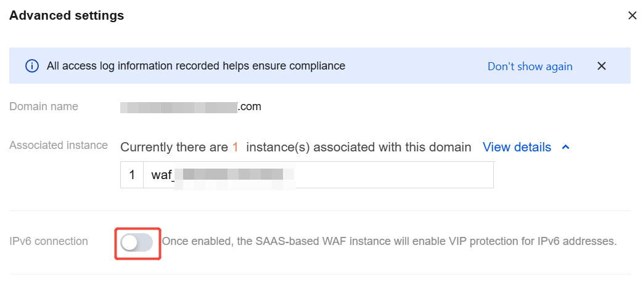Click "Currently there are" instance summary text

(x=174, y=147)
